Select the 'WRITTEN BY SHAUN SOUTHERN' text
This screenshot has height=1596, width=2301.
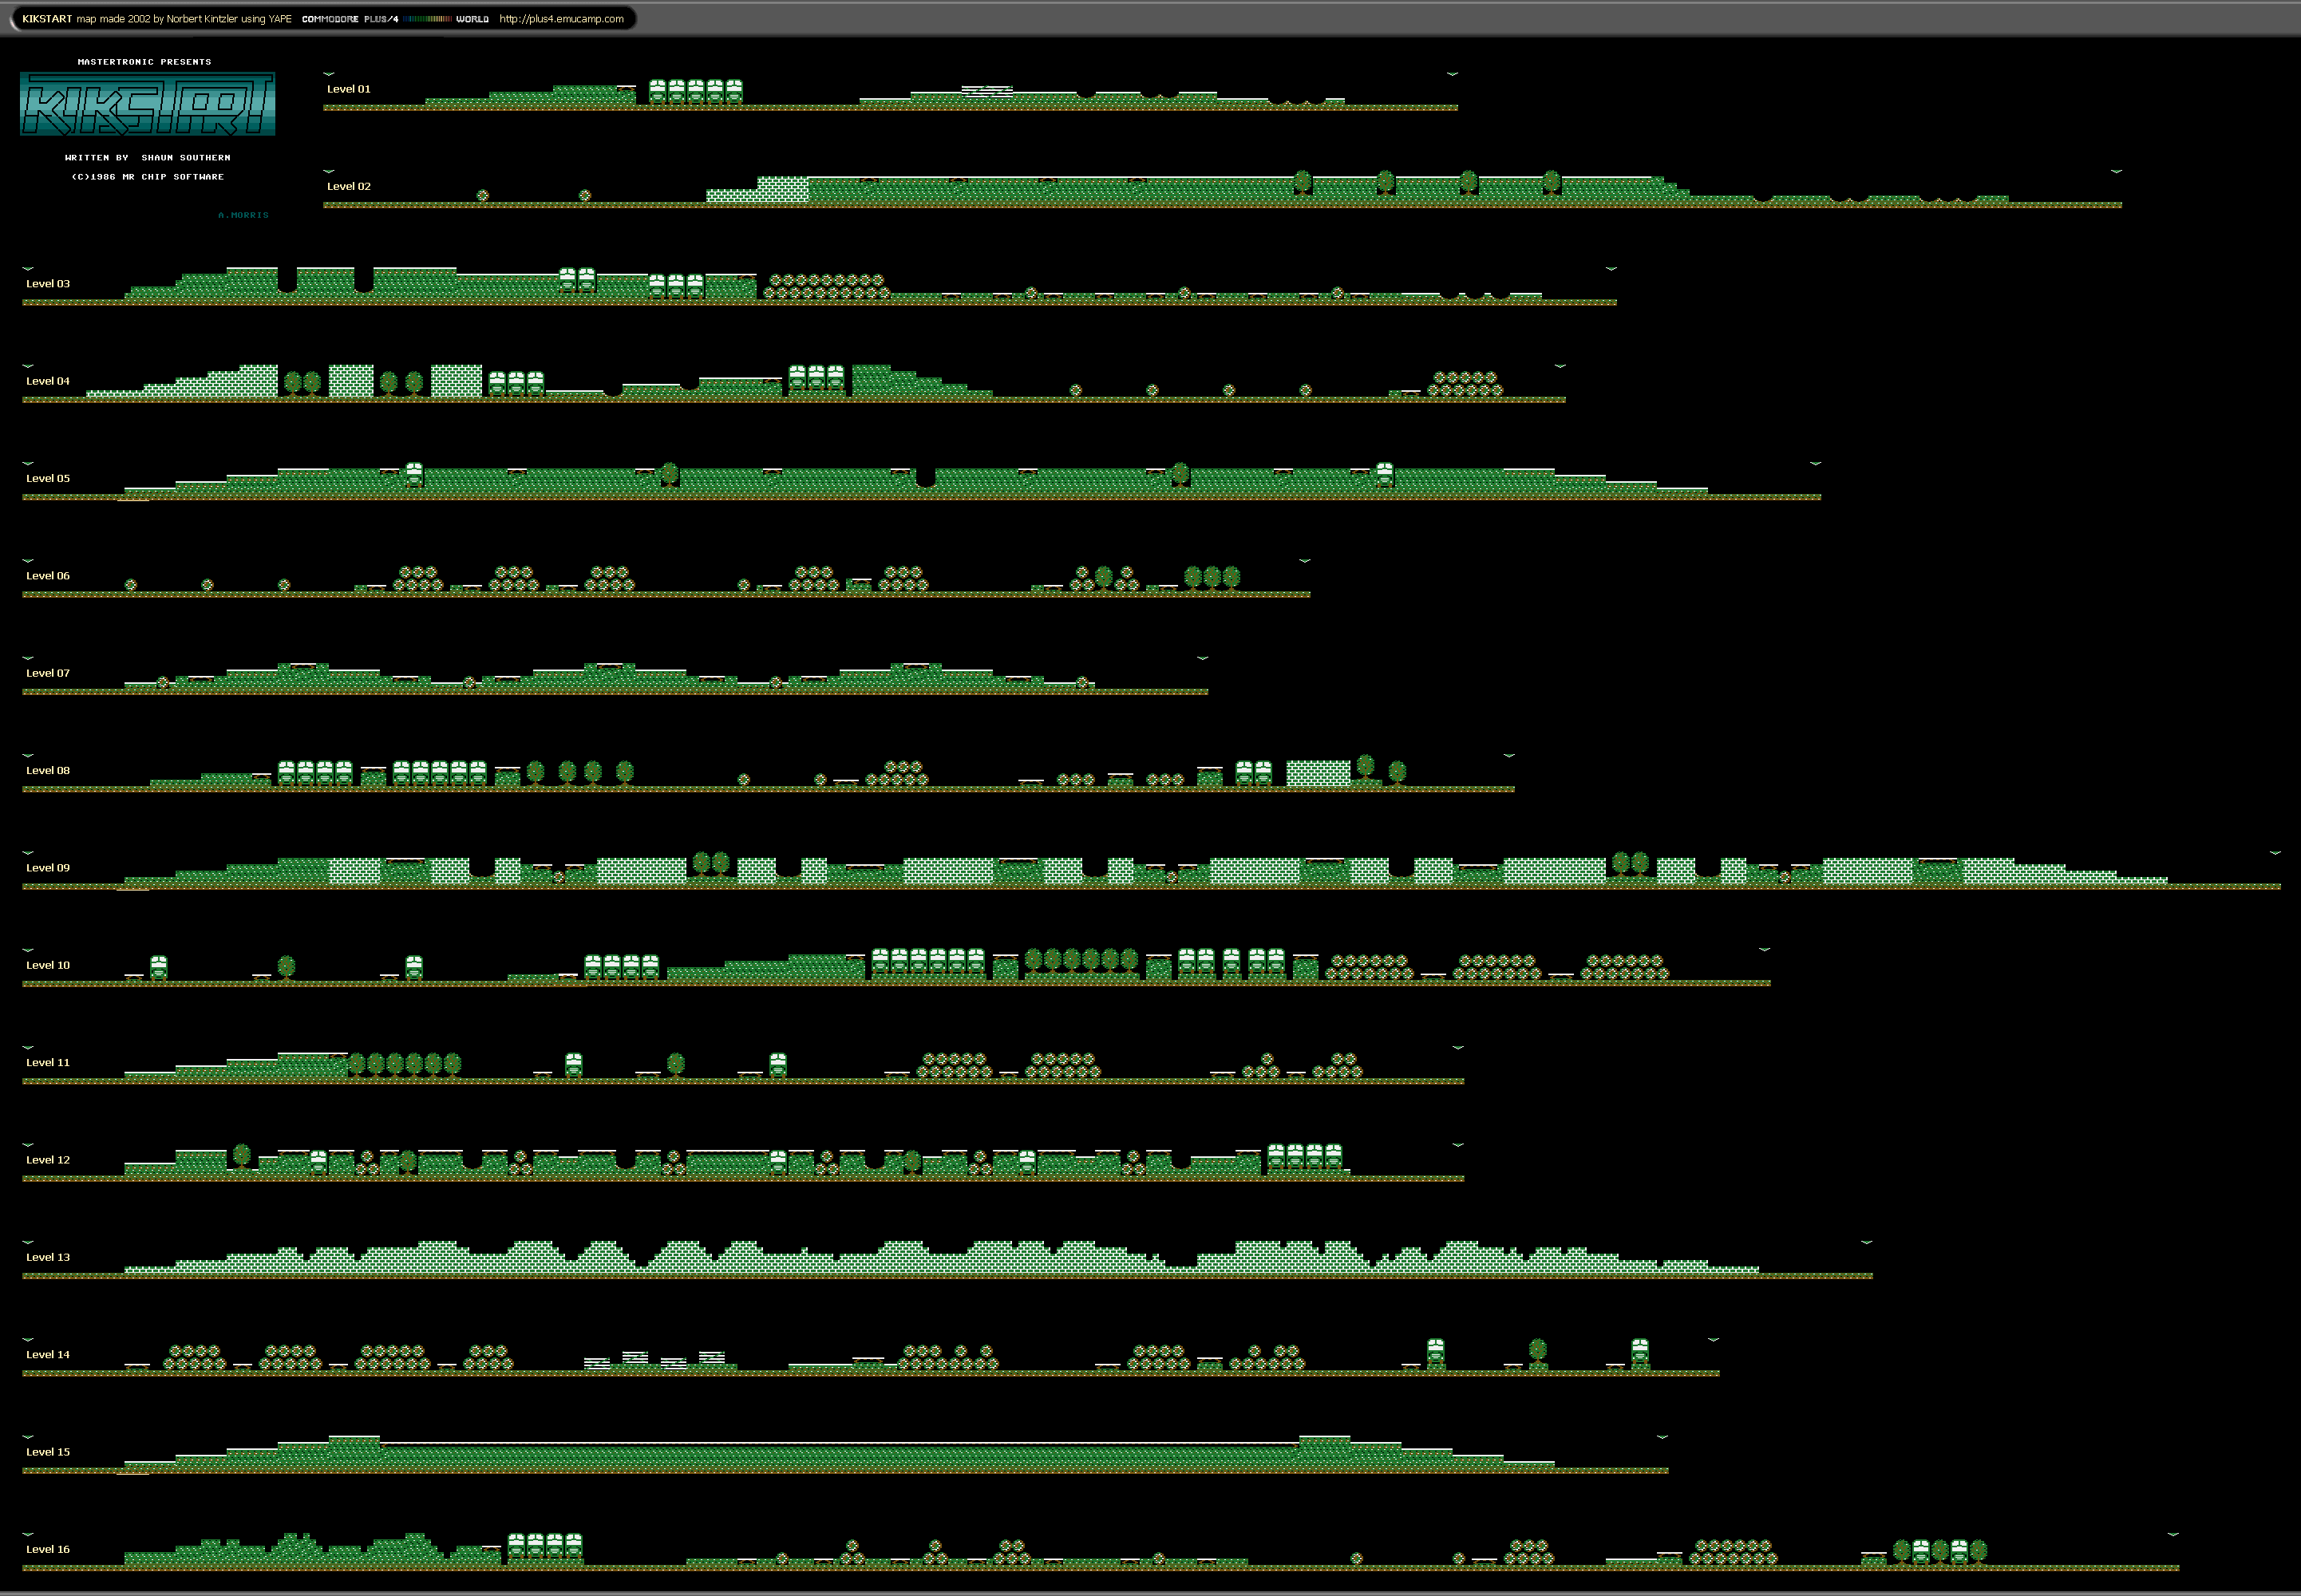148,158
